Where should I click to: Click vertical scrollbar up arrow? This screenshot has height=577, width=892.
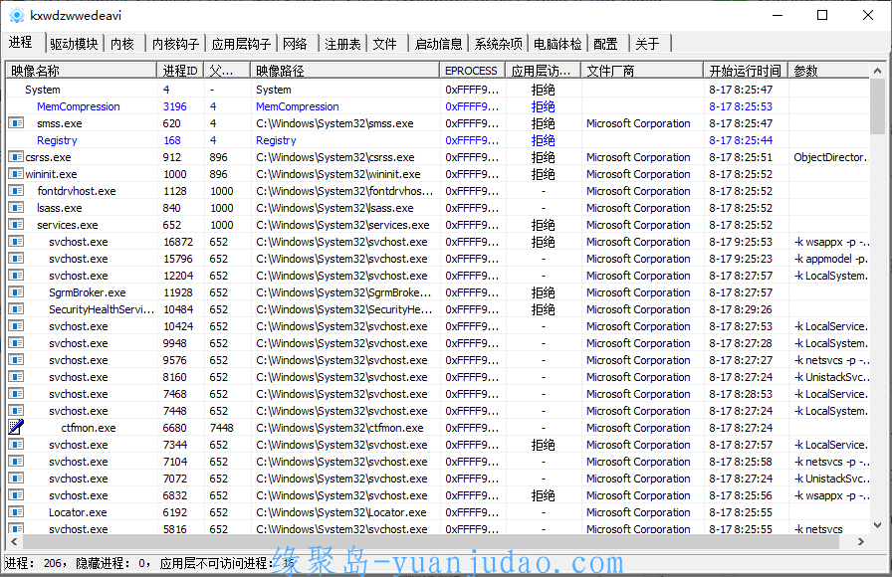coord(877,71)
